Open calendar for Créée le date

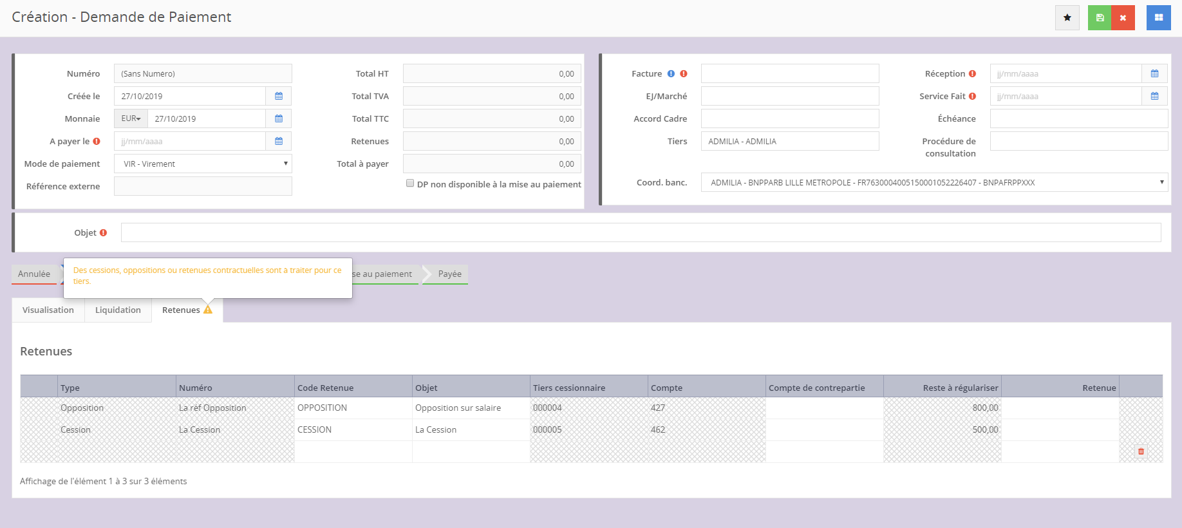(x=279, y=96)
